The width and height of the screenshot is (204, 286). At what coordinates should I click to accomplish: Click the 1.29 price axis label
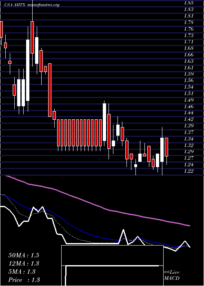pyautogui.click(x=188, y=152)
